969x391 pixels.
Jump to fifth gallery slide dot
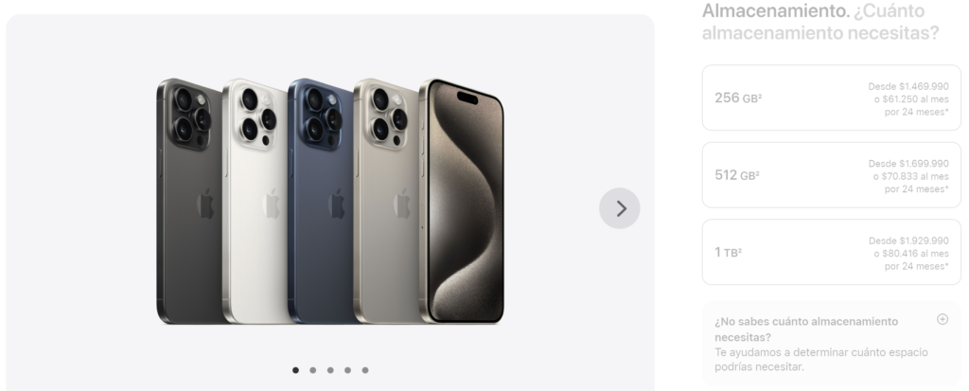coord(365,370)
